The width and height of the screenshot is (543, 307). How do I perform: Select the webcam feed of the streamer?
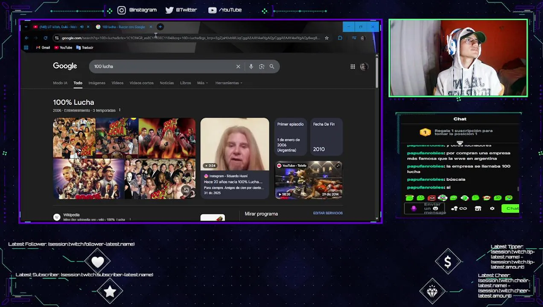click(x=458, y=58)
